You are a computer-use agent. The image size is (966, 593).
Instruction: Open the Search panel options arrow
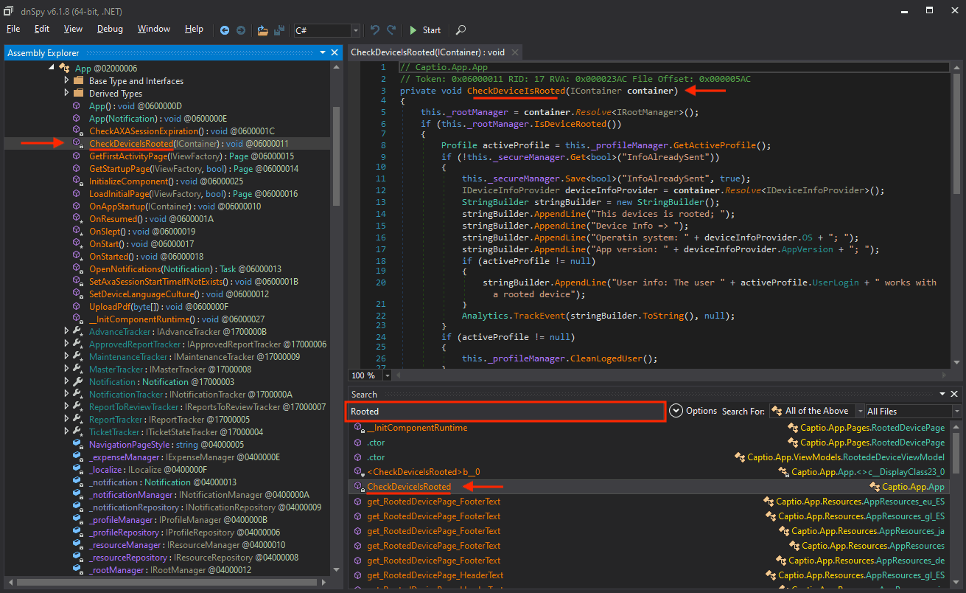(x=942, y=395)
